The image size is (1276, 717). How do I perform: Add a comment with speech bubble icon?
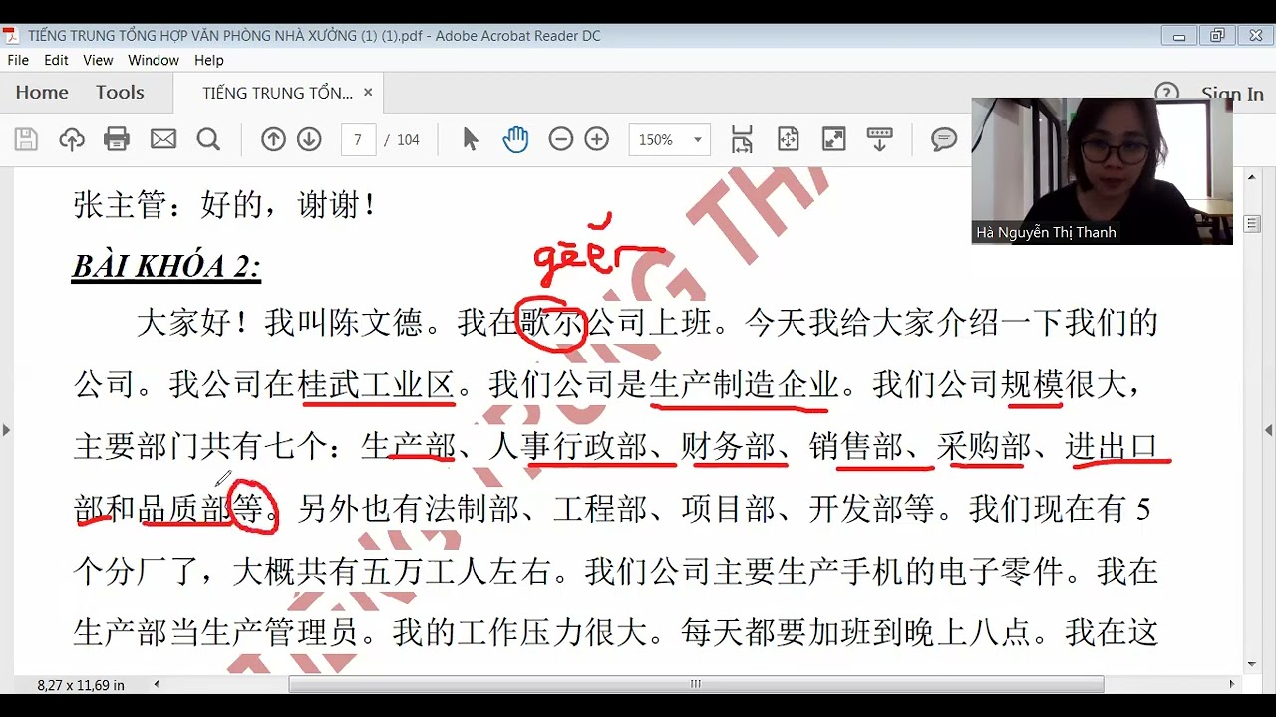(x=944, y=140)
